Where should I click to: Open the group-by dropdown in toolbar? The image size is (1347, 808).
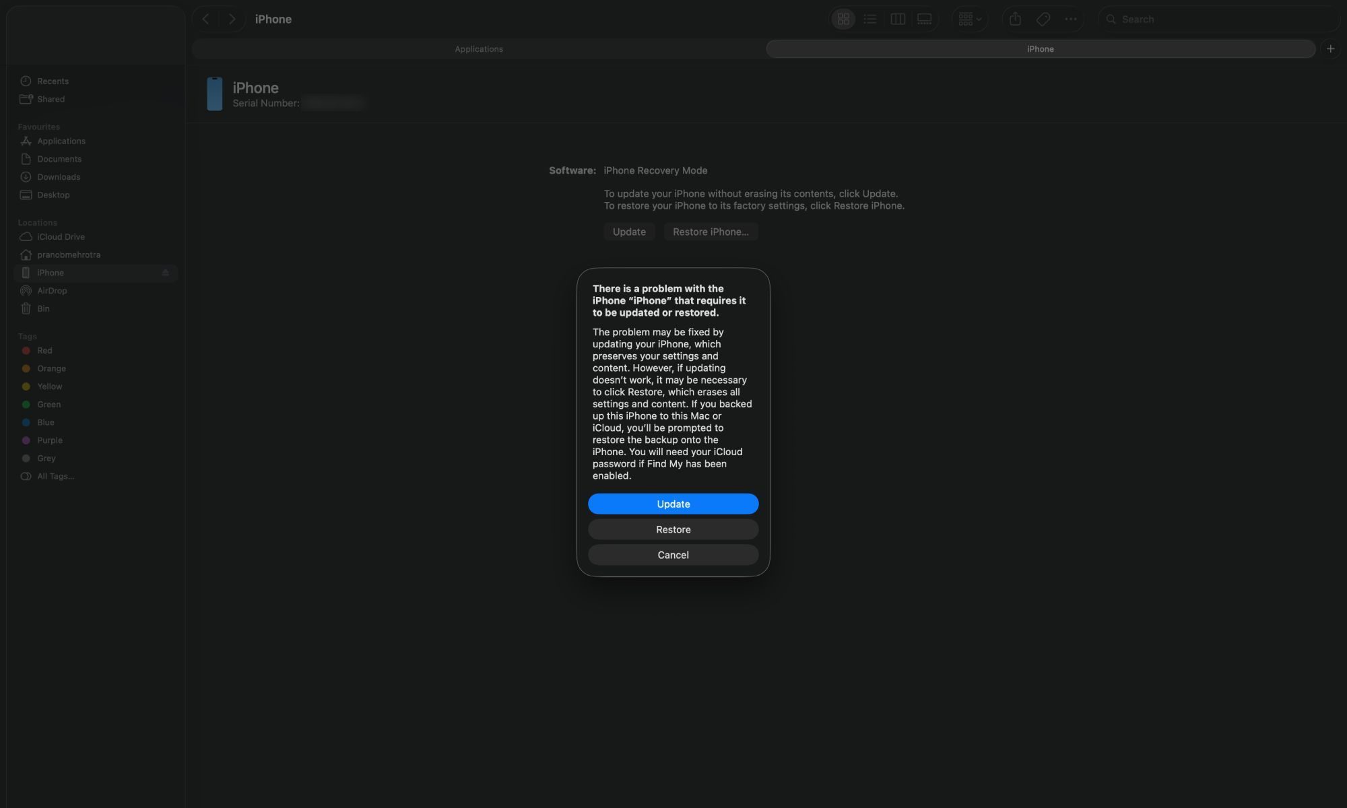click(970, 19)
